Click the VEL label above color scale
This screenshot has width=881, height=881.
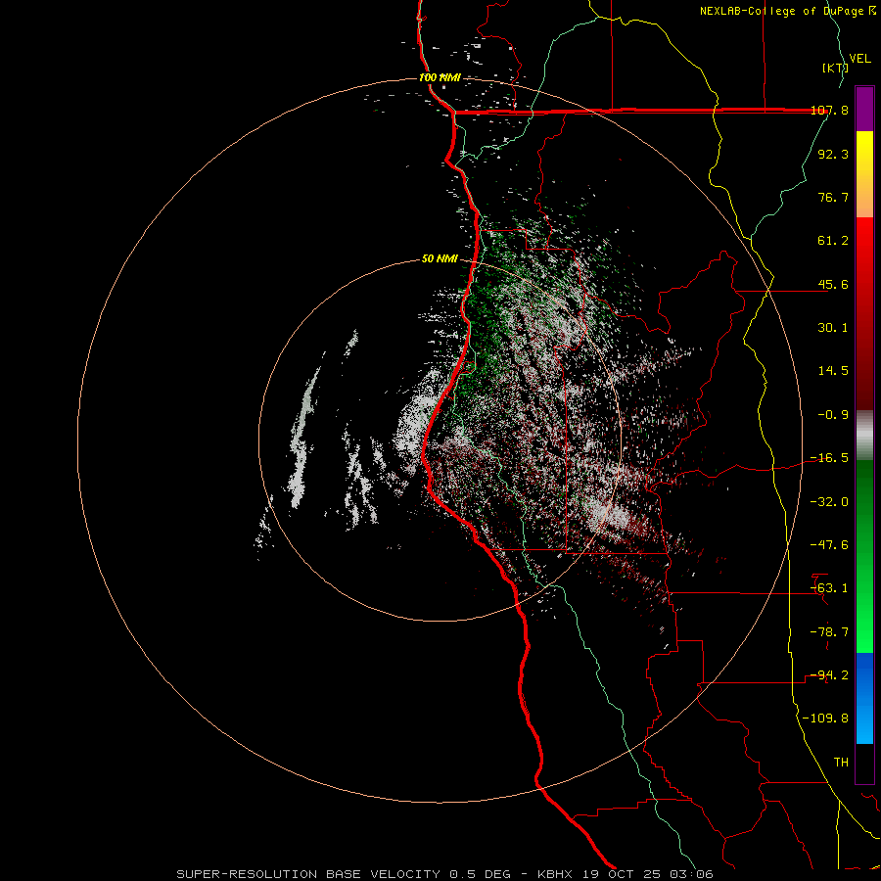(859, 58)
